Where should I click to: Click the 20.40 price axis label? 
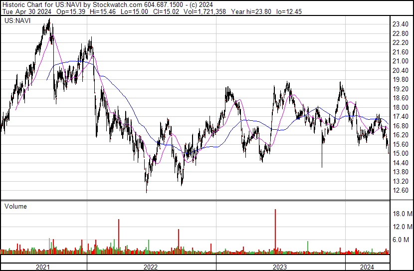(401, 70)
